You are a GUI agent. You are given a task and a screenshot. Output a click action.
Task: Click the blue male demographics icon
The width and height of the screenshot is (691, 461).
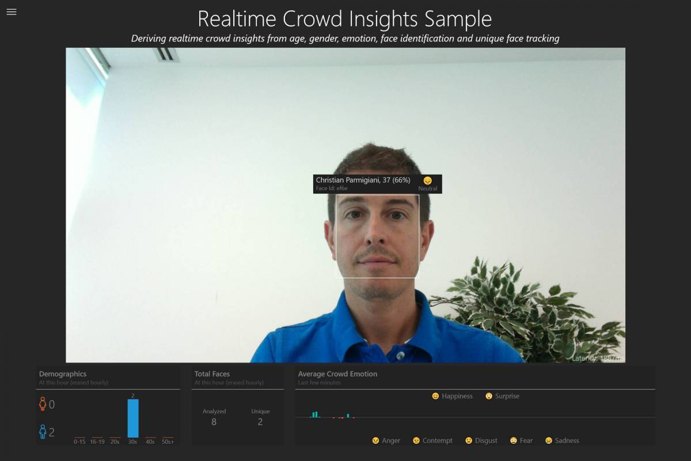click(43, 431)
